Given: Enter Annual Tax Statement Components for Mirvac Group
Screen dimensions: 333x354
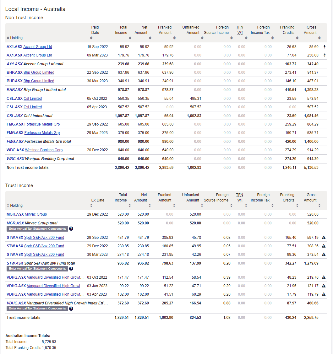Looking at the screenshot, I should 37,229.
